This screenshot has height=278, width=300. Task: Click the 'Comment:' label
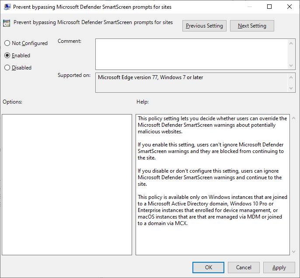70,41
